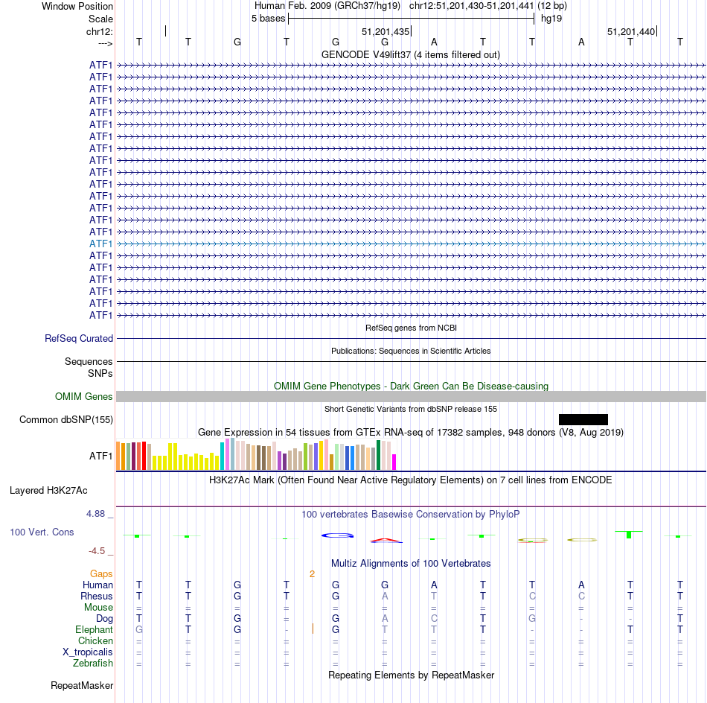
Task: Click the Layered H3K27Ac track label
Action: [48, 491]
